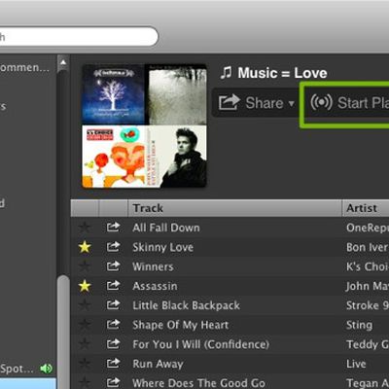389x389 pixels.
Task: Click the Music = Love playlist title
Action: (282, 73)
